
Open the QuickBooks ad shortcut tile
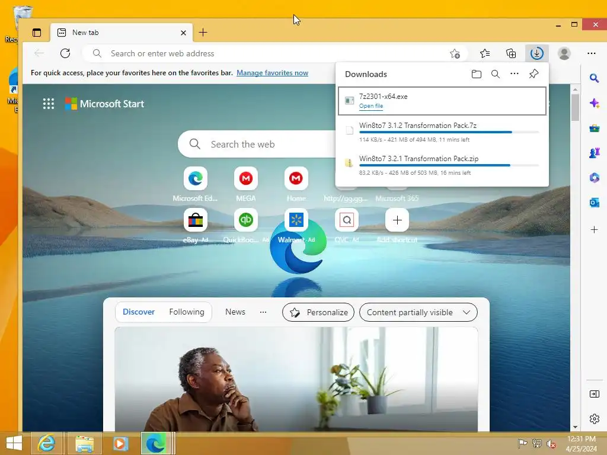(x=246, y=220)
